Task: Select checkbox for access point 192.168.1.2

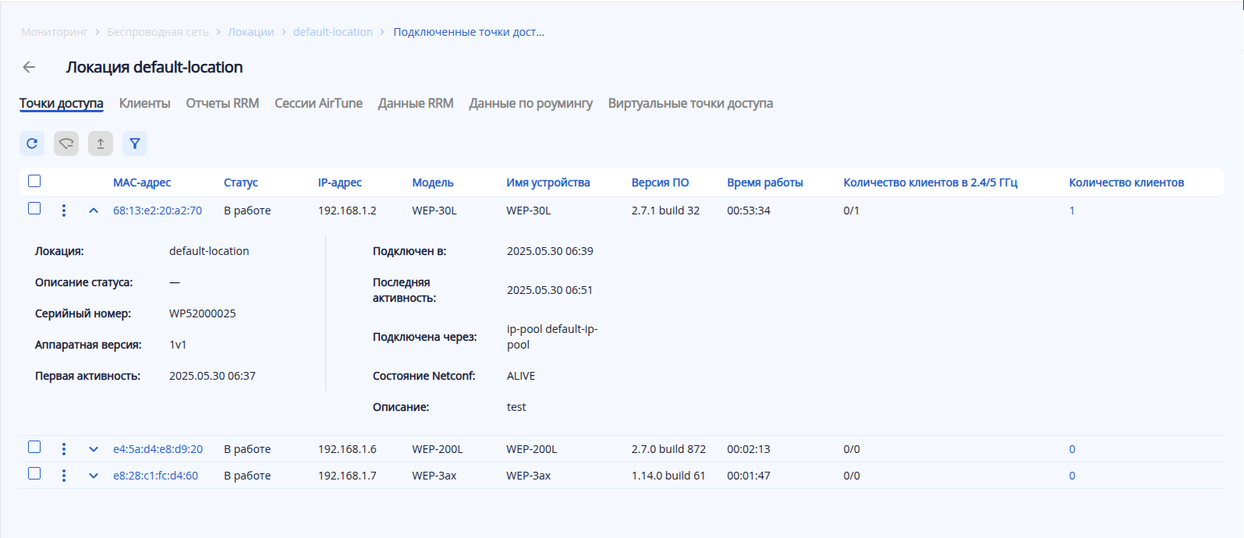Action: point(34,208)
